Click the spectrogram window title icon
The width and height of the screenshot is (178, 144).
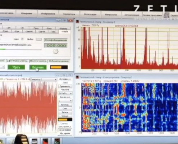[77, 77]
